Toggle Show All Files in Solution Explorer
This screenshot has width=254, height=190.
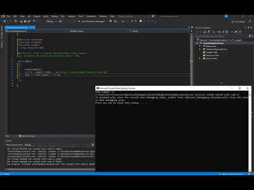227,32
